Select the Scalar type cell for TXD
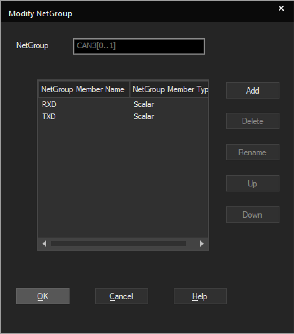This screenshot has height=334, width=294. (x=144, y=117)
